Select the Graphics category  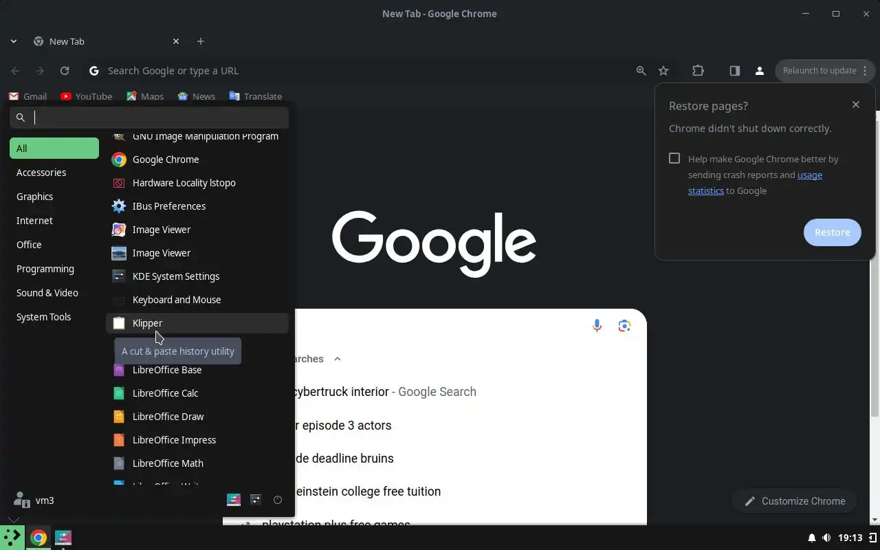[54, 197]
